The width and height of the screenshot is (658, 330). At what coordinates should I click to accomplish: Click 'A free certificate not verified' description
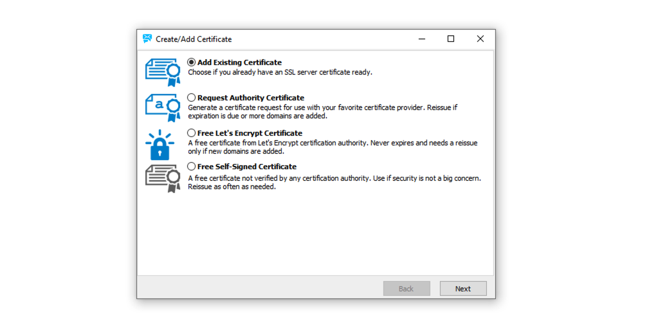[x=334, y=182]
